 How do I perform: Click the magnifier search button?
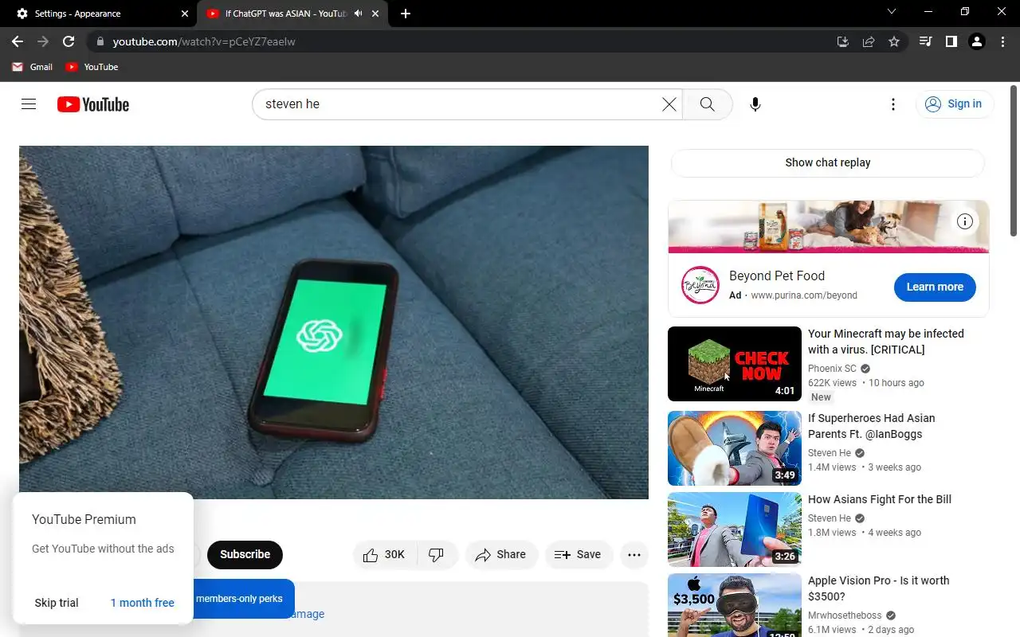click(x=707, y=104)
